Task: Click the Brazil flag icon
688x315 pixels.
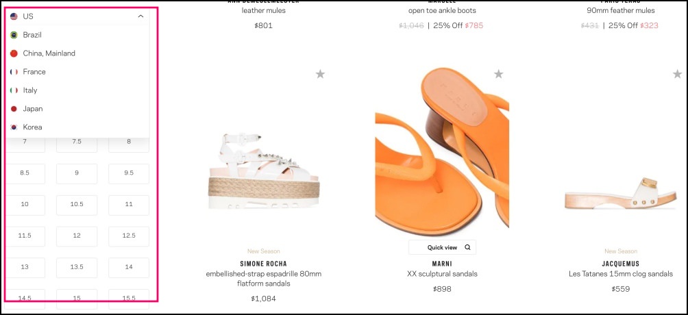Action: (x=14, y=35)
